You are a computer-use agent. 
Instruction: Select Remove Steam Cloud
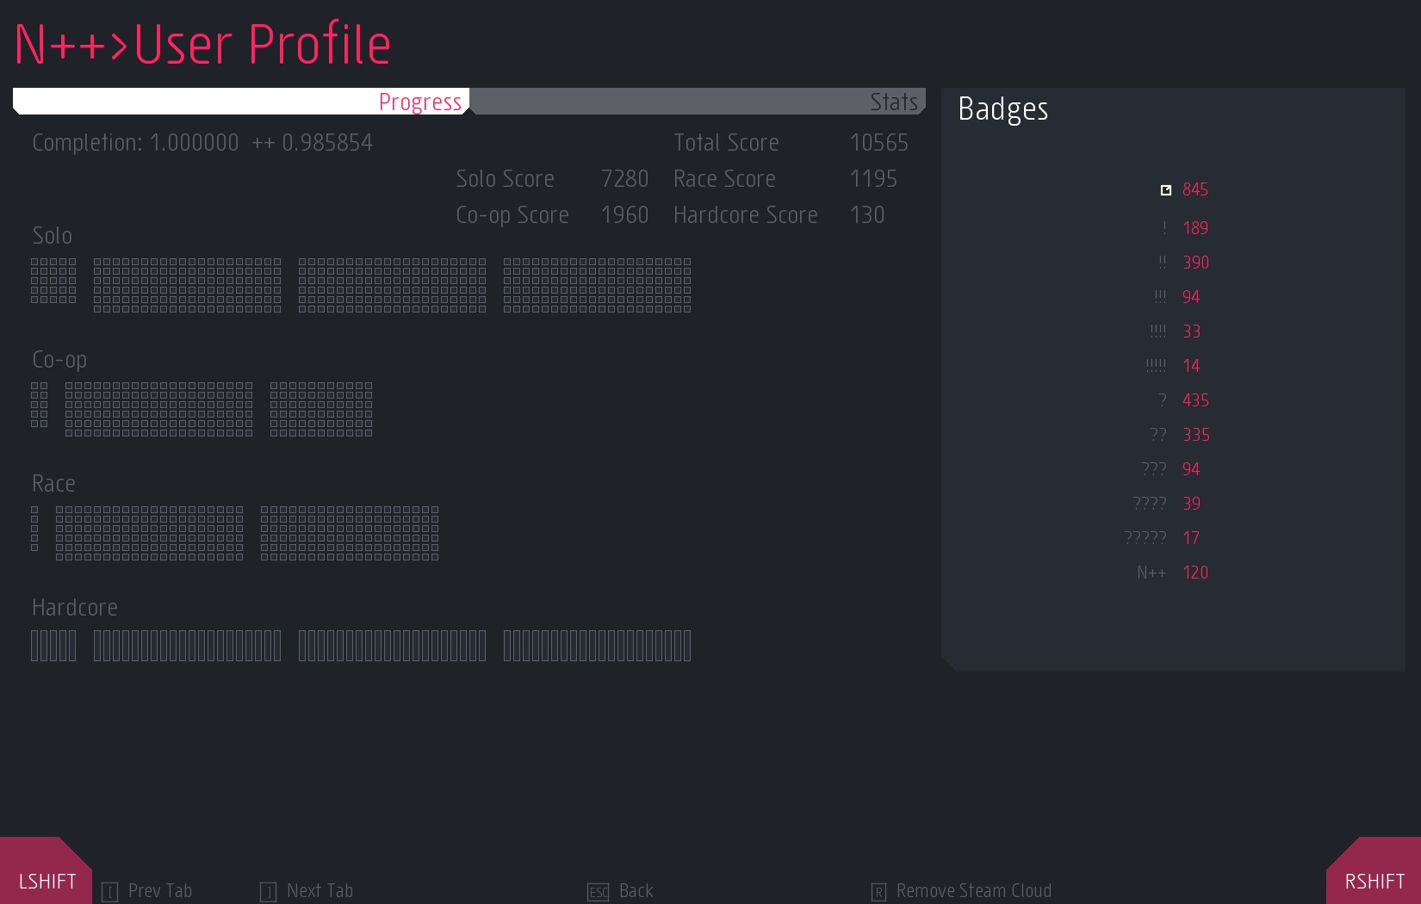point(974,891)
